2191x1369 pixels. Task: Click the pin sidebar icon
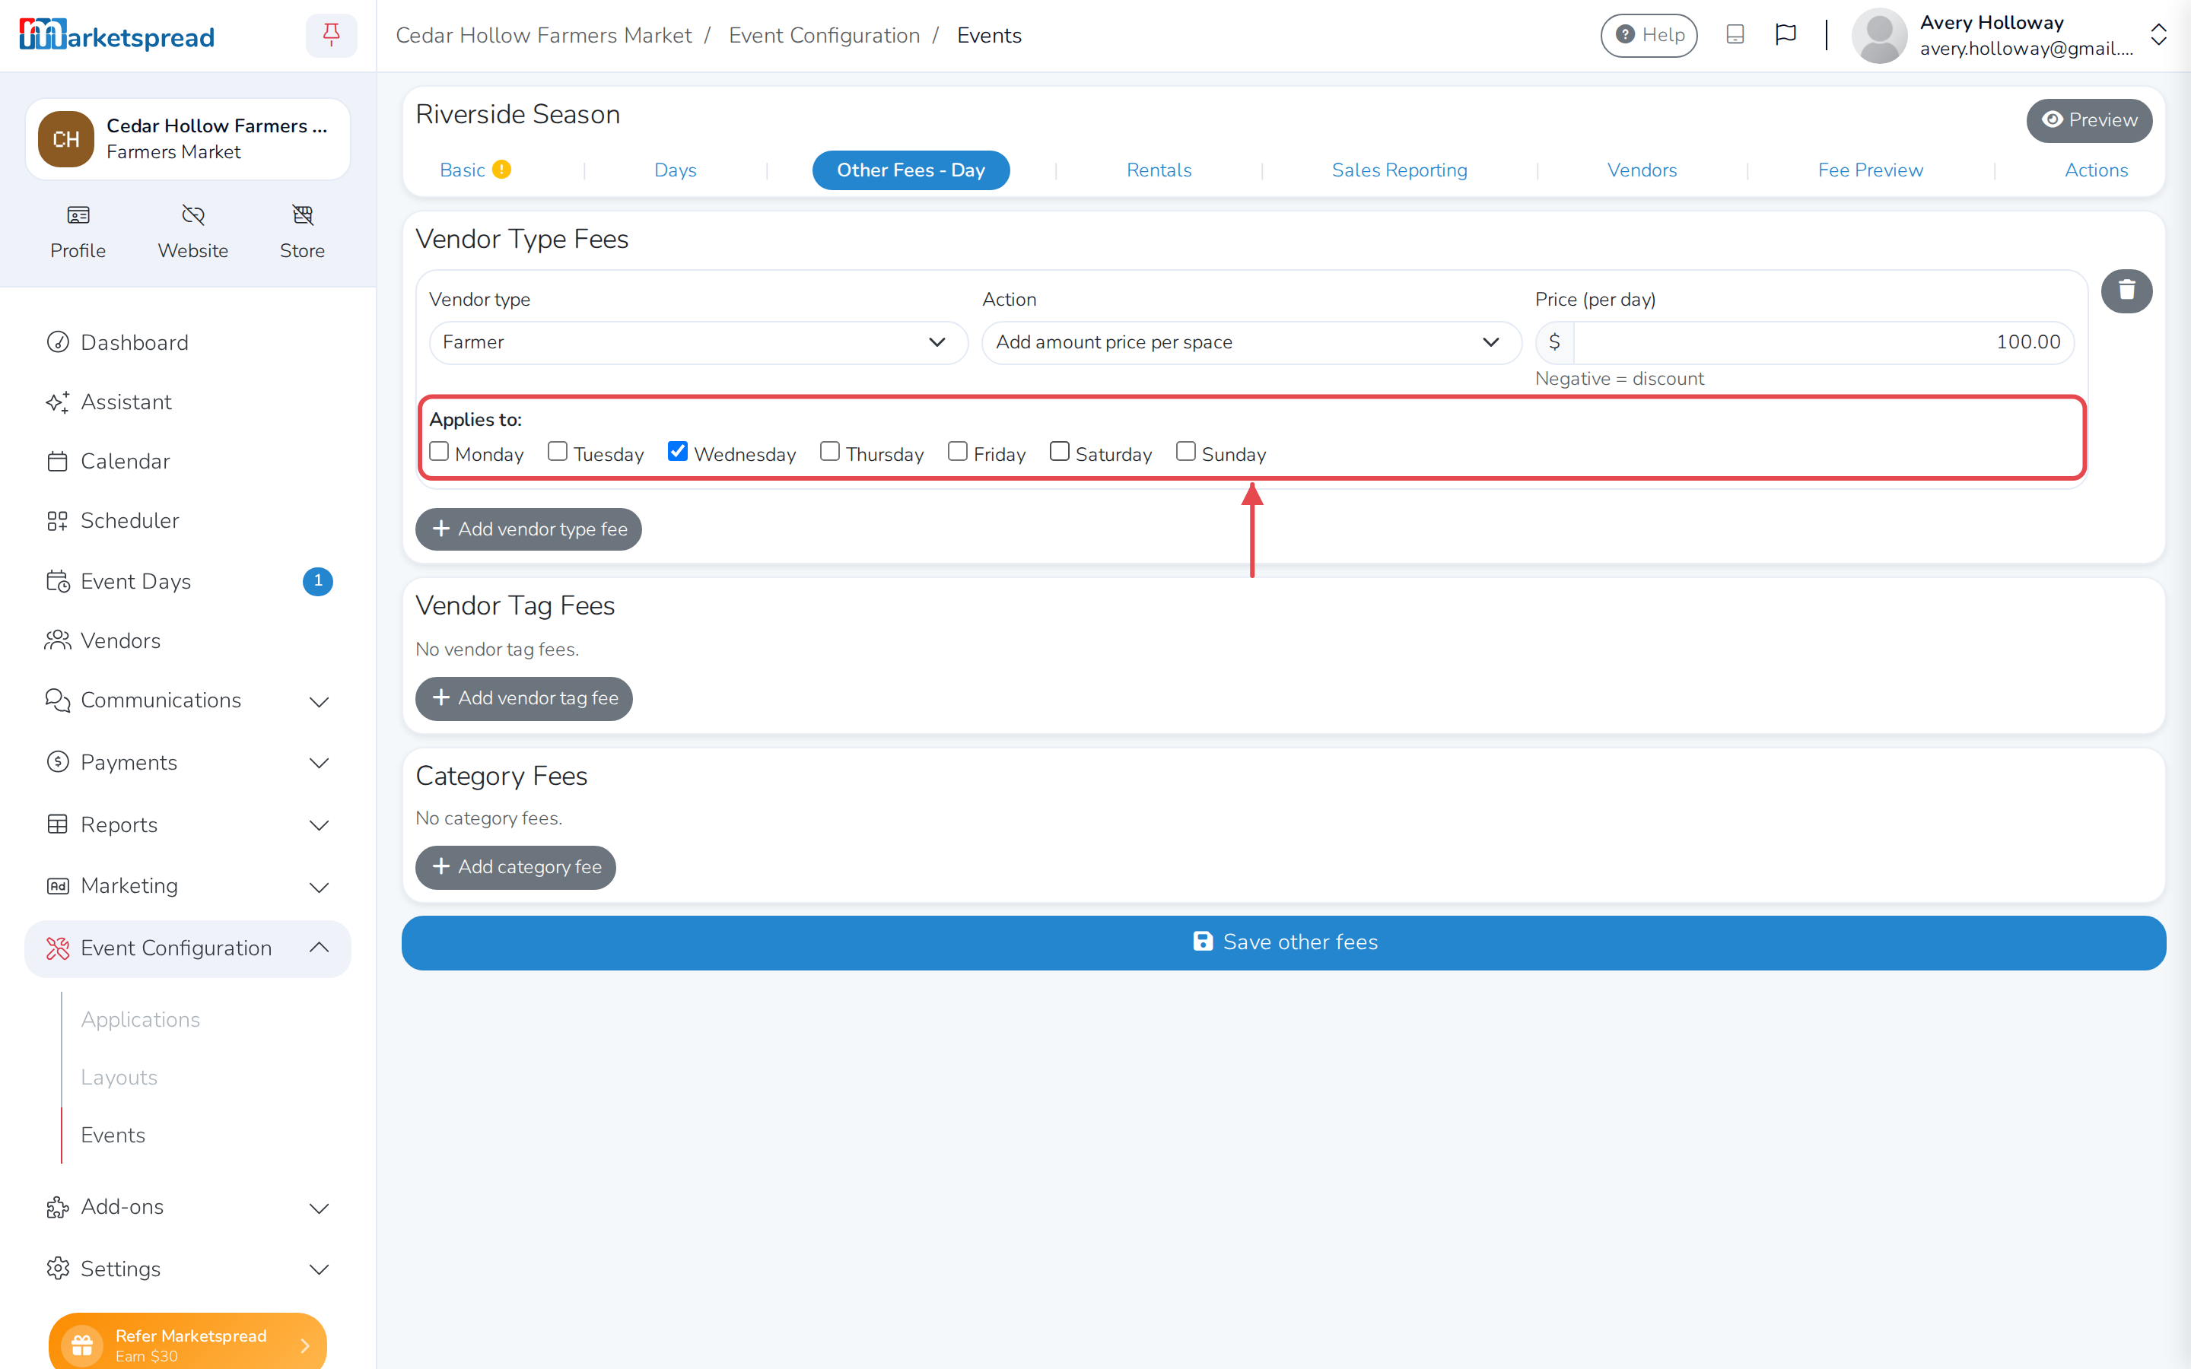330,35
